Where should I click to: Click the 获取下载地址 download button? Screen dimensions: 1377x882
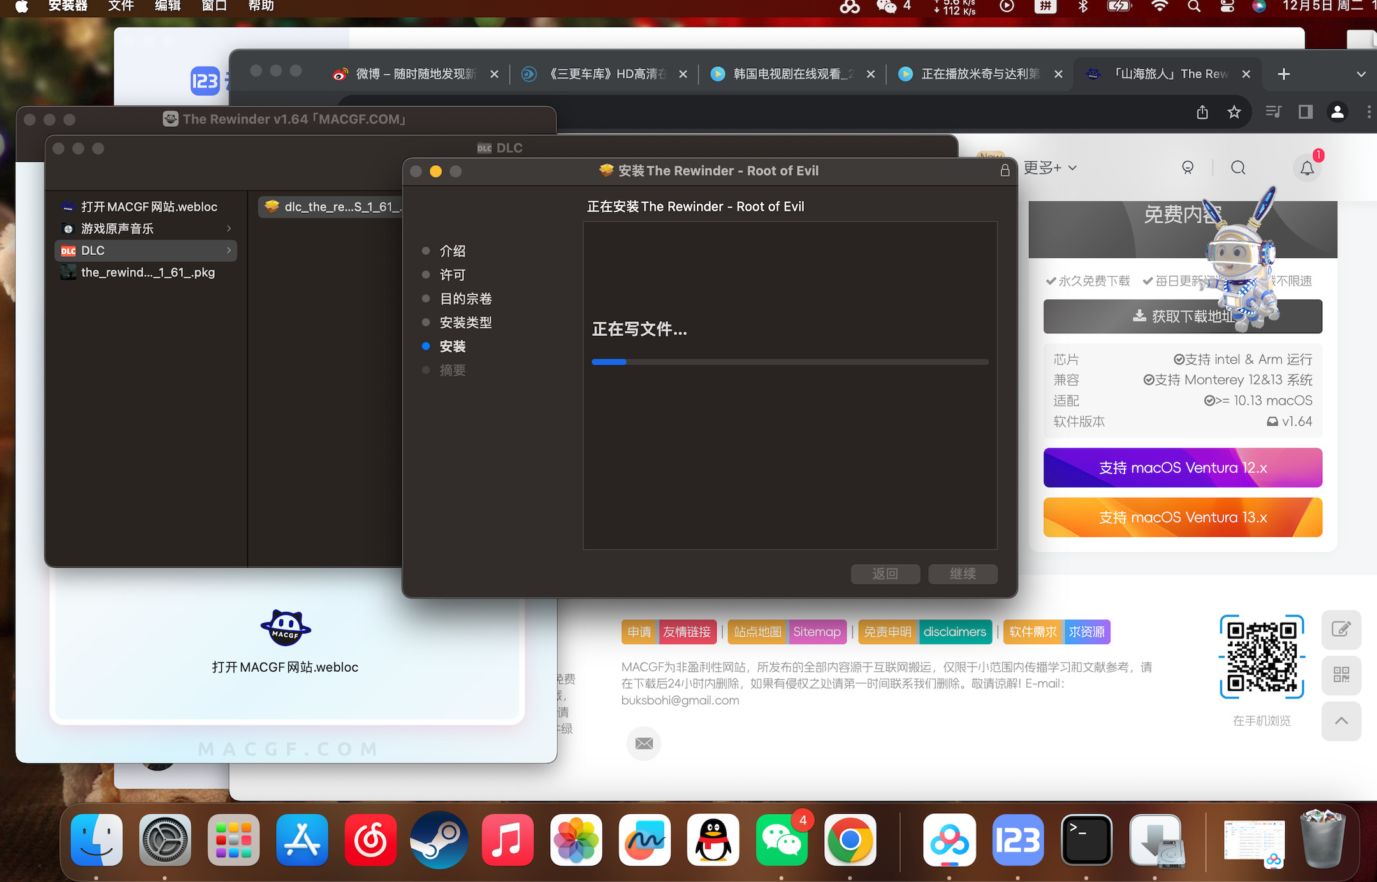pos(1182,316)
